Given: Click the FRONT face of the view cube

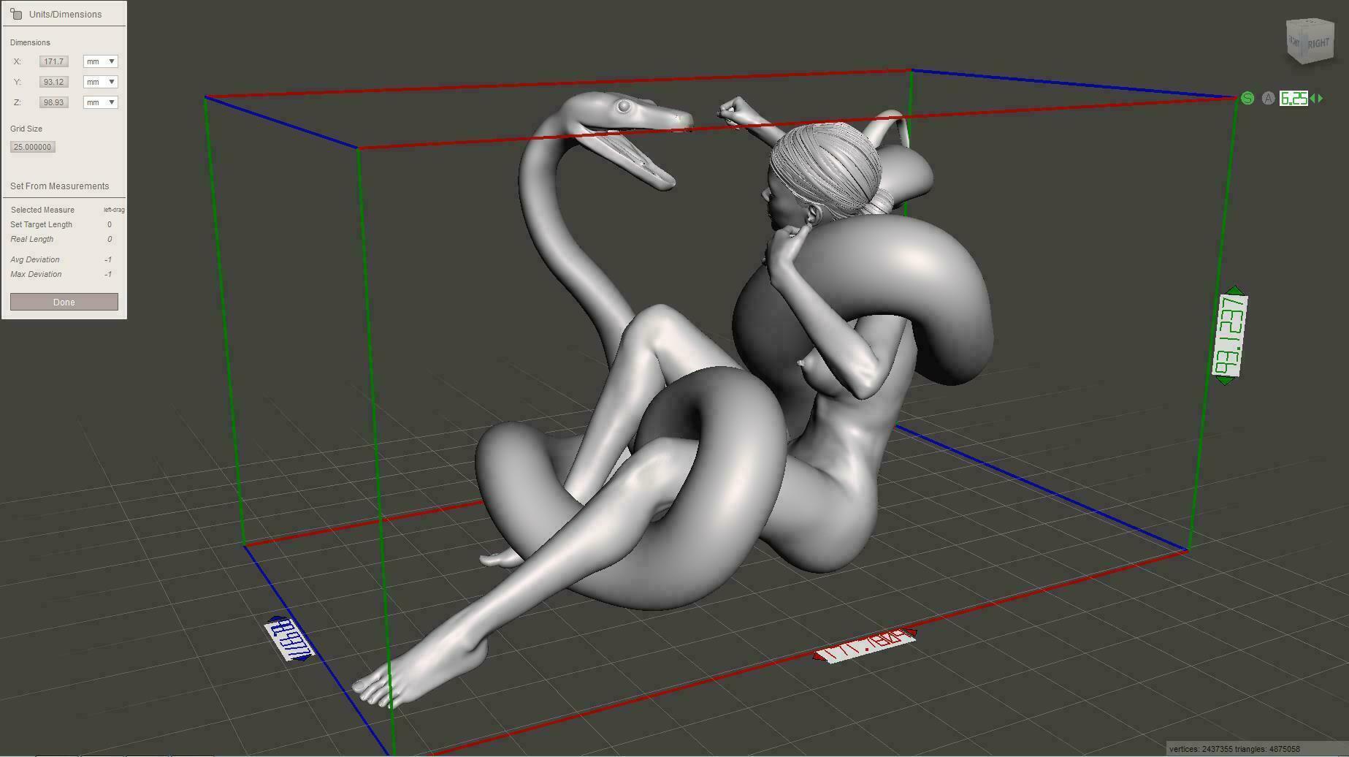Looking at the screenshot, I should (x=1294, y=42).
